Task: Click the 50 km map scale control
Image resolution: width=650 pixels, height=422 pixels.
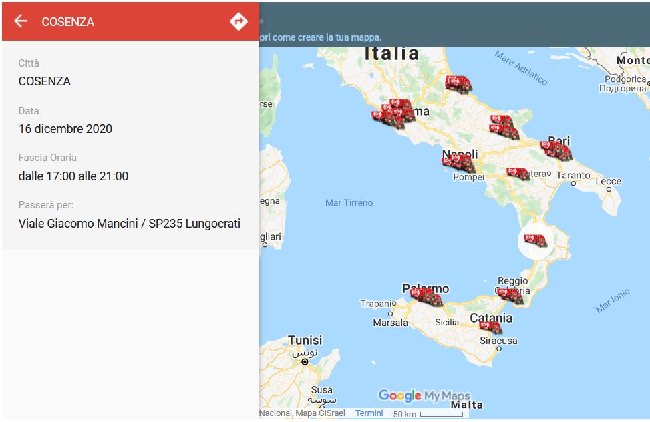Action: pyautogui.click(x=428, y=414)
